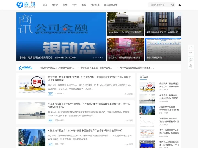Click 地产 tag on the AI赋能地产 article
The width and height of the screenshot is (198, 148).
(x=51, y=144)
